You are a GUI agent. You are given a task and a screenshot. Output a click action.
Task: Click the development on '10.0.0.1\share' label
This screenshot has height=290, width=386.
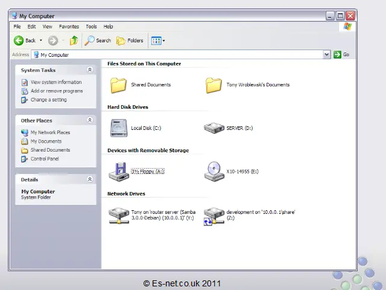(x=261, y=215)
